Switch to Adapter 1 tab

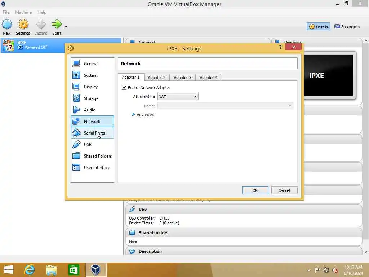pyautogui.click(x=130, y=77)
